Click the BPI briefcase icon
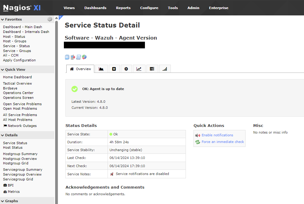This screenshot has height=204, width=304. [5, 185]
